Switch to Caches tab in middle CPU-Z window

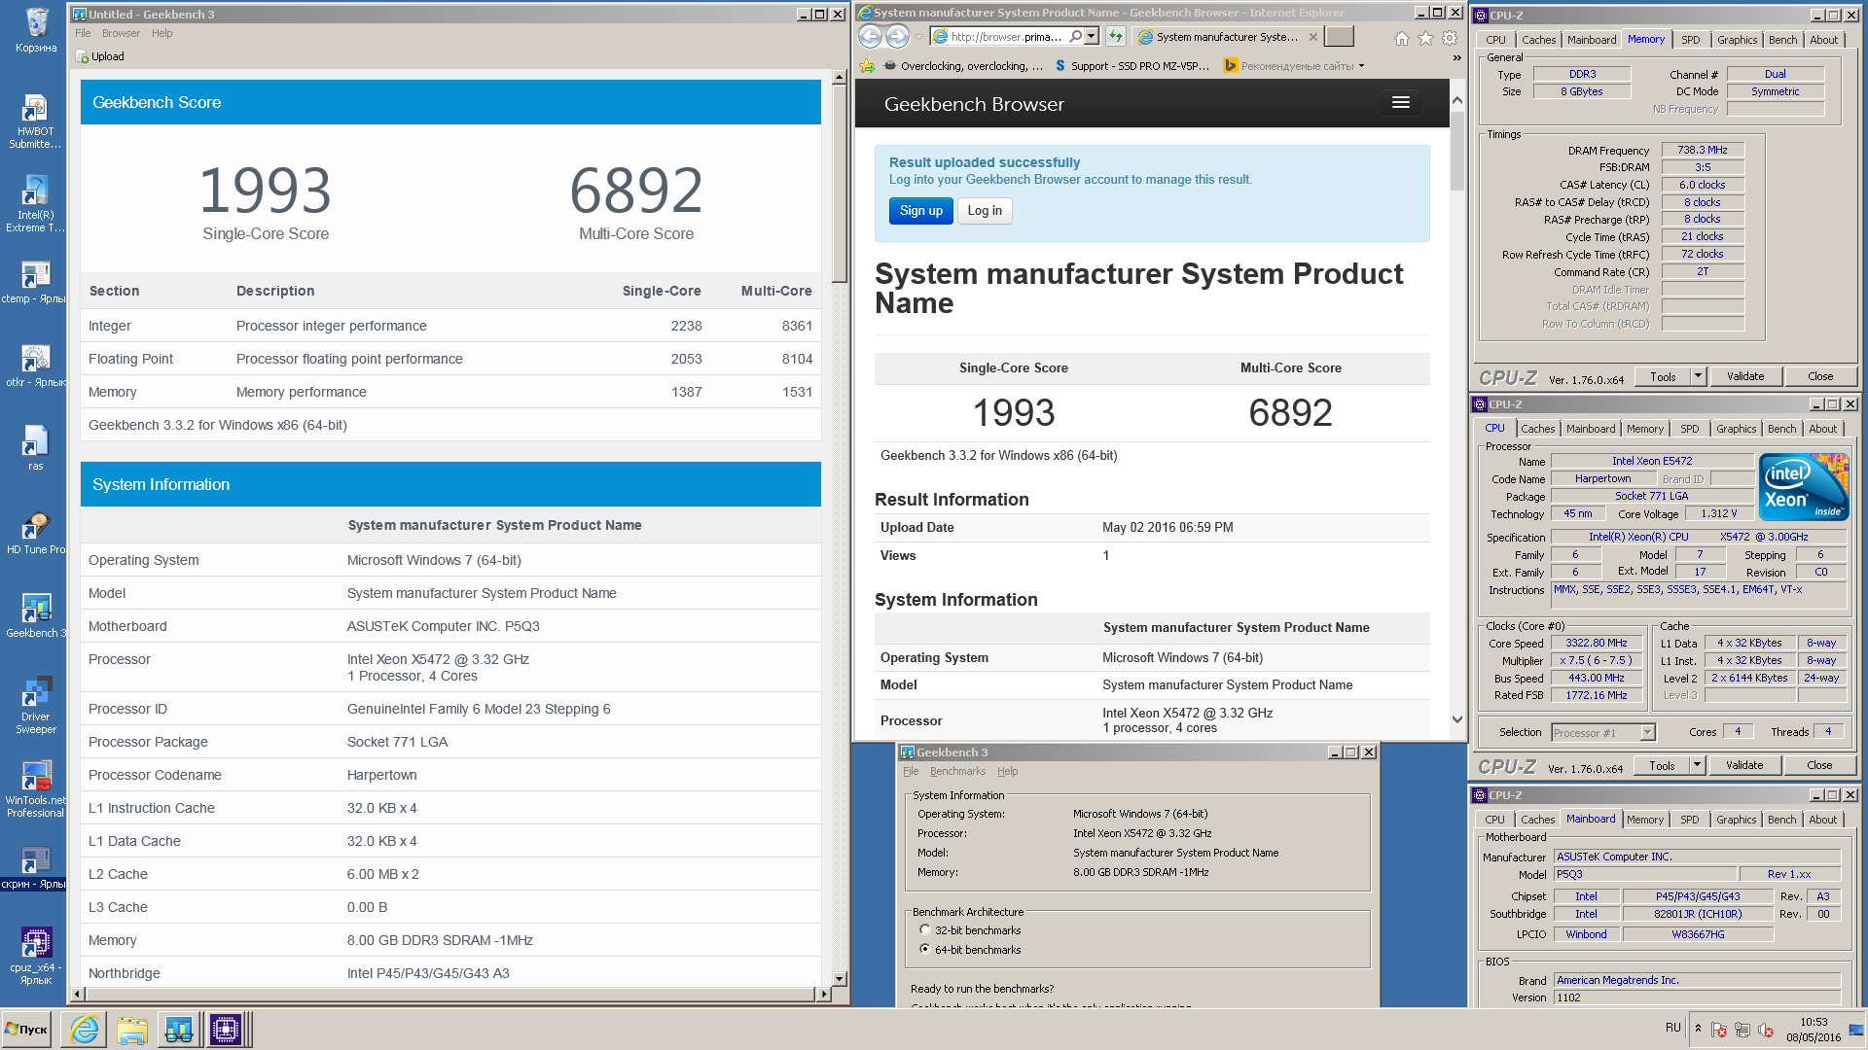pos(1537,429)
